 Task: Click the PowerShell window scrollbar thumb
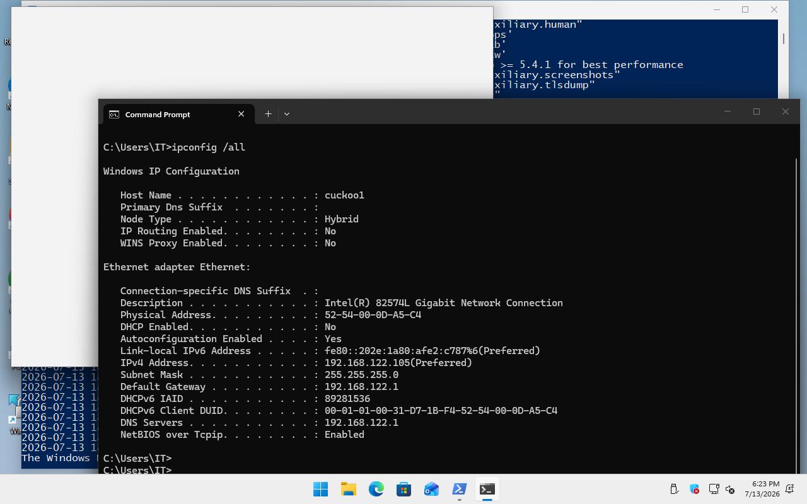click(784, 38)
